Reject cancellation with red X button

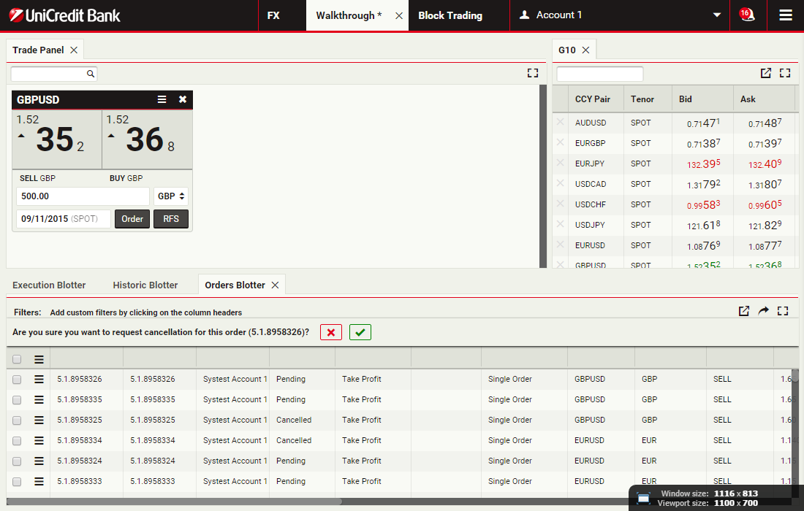tap(330, 332)
